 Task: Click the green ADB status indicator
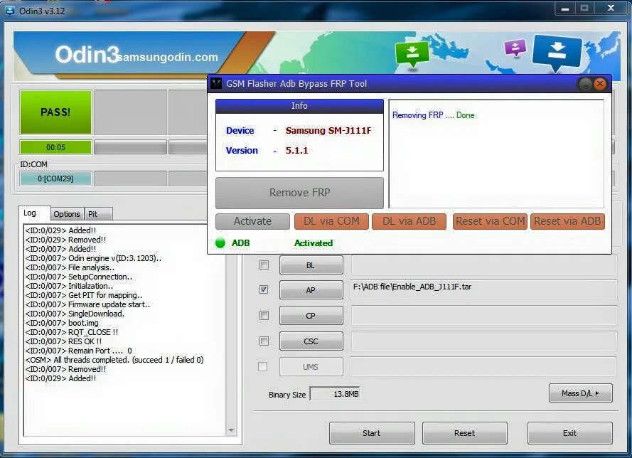(x=220, y=243)
